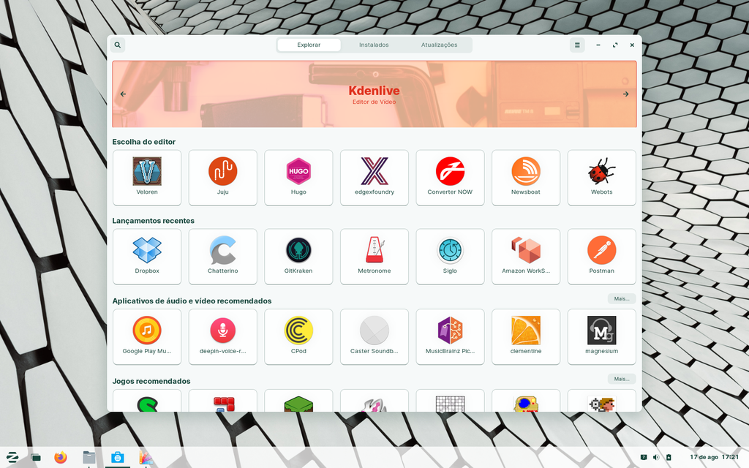Select the Juju app card
The image size is (749, 468).
(x=222, y=178)
